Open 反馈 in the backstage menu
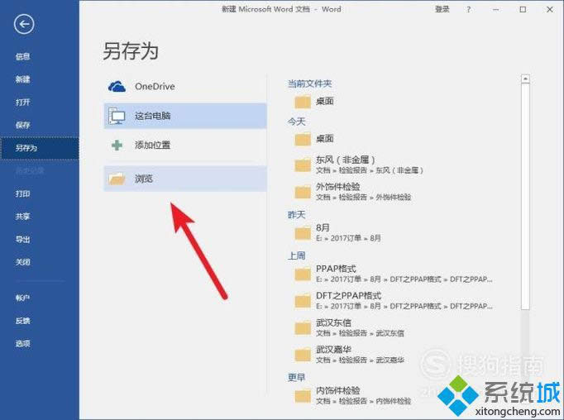Viewport: 564px width, 420px height. tap(22, 321)
